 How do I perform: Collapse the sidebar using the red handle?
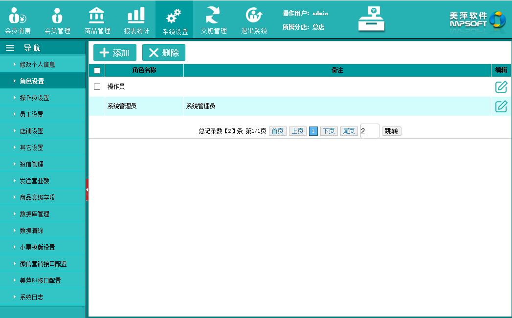[87, 190]
